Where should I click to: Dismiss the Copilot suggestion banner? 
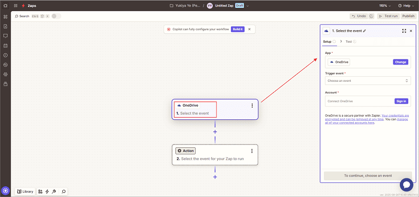pos(250,29)
